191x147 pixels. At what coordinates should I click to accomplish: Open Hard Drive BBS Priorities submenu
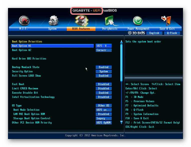click(29, 59)
